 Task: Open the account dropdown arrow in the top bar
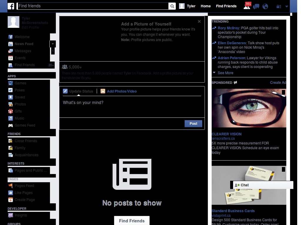point(287,6)
